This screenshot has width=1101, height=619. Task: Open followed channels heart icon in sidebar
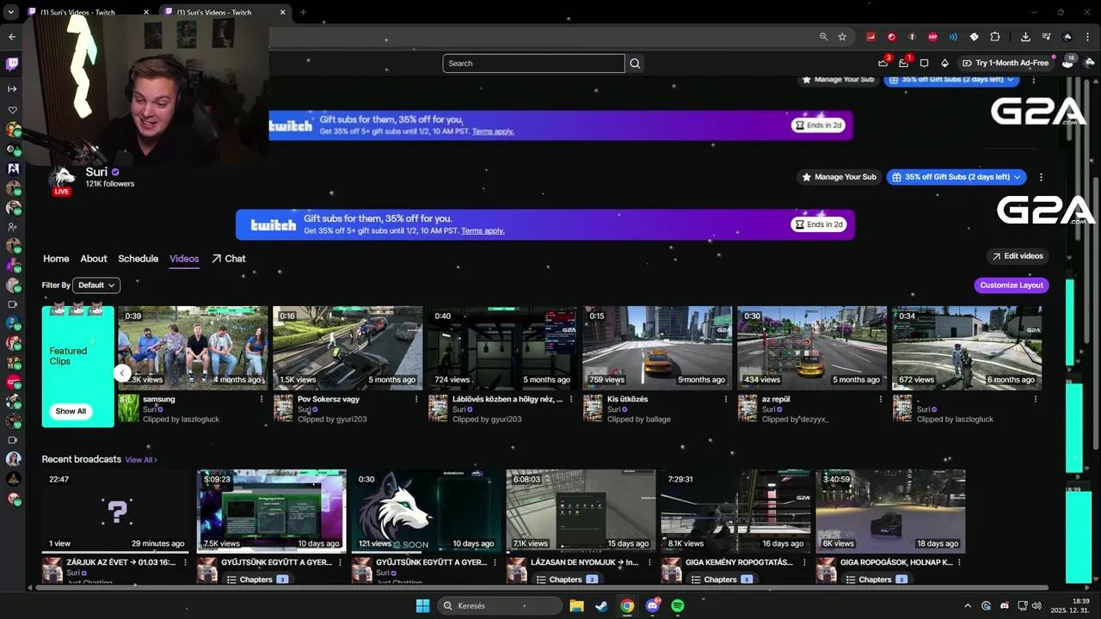(12, 110)
